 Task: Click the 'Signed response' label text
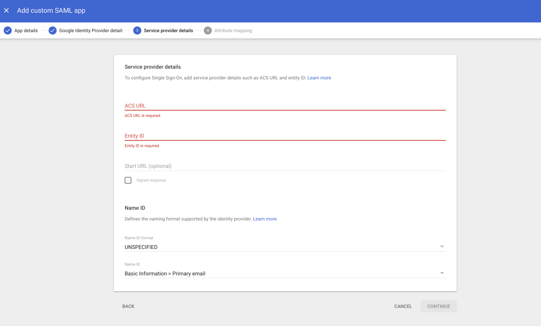(x=151, y=180)
